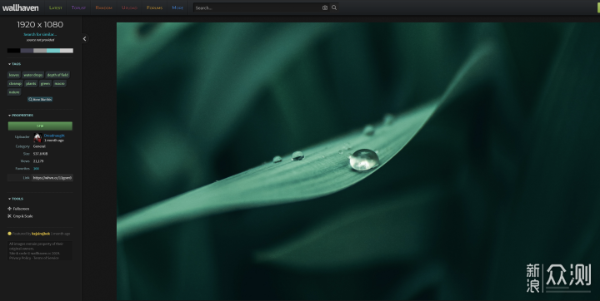
Task: Open Fullscreen tool icon
Action: 9,209
